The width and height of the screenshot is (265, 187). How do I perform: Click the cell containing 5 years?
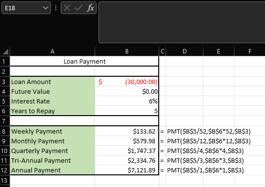pos(127,111)
